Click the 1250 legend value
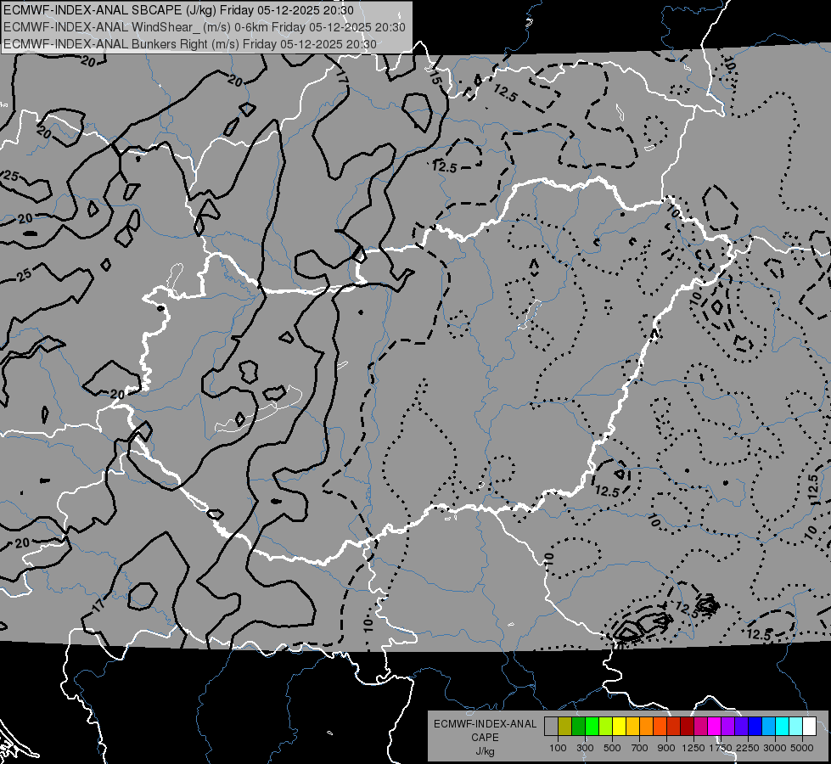This screenshot has width=831, height=764. pyautogui.click(x=693, y=748)
